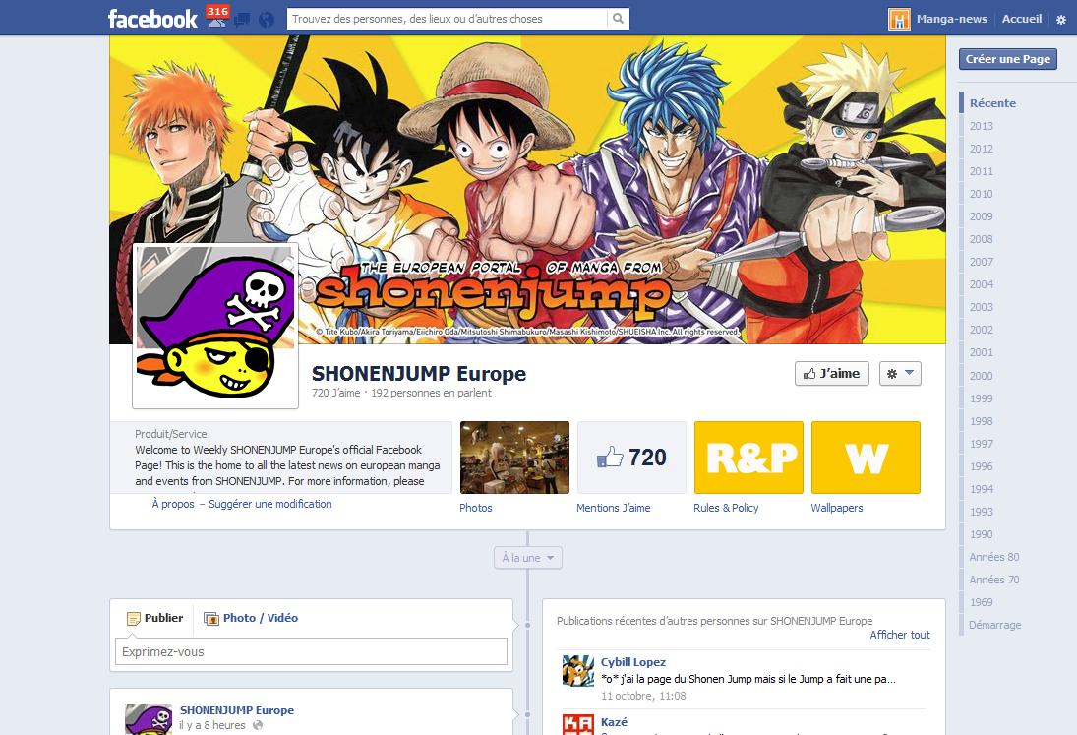This screenshot has height=735, width=1077.
Task: Open the W Wallpapers tile
Action: pyautogui.click(x=866, y=458)
